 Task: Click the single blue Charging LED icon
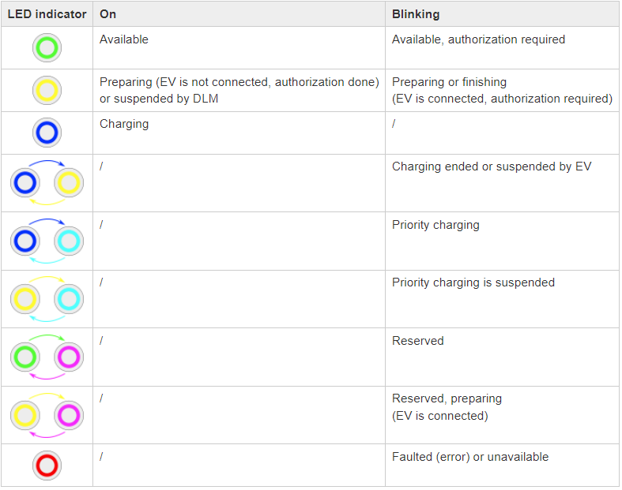pos(47,133)
